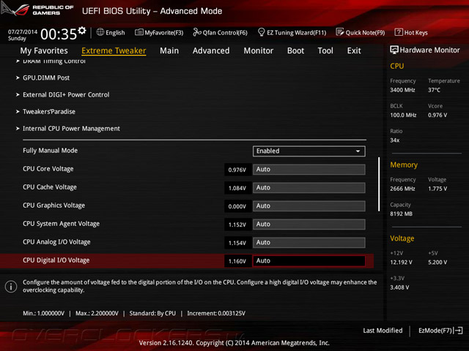Screen dimensions: 469x351
Task: Click the CPU Digital I/O Voltage label
Action: coord(56,260)
